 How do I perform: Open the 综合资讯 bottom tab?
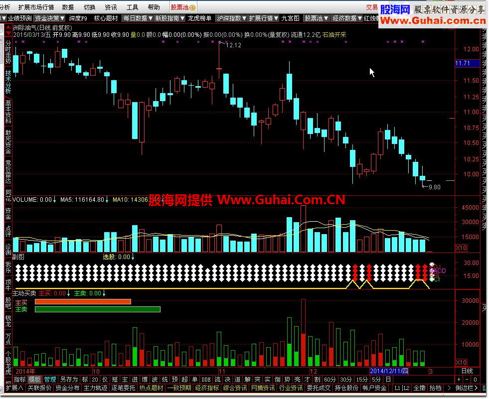click(x=235, y=388)
